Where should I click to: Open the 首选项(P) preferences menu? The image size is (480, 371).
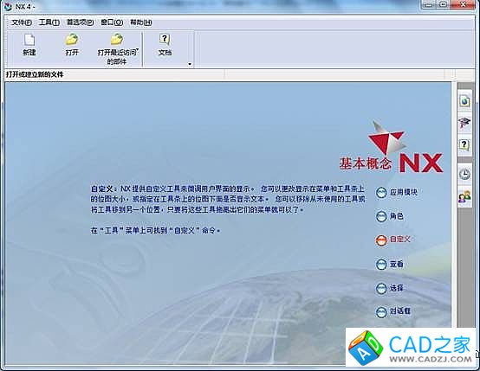(81, 22)
